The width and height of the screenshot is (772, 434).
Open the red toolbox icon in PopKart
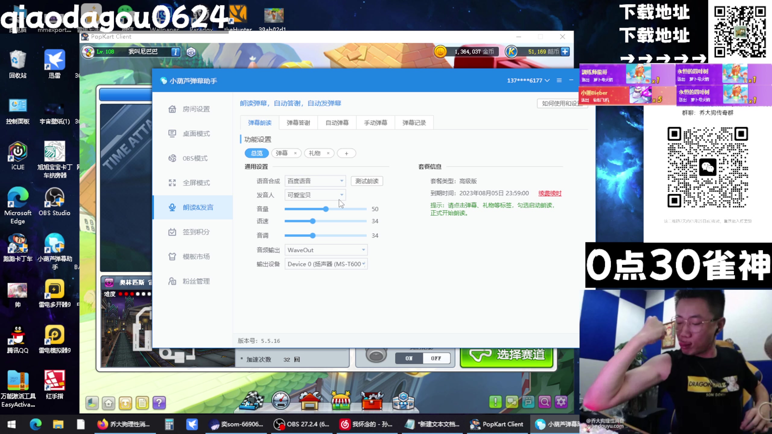pos(372,401)
